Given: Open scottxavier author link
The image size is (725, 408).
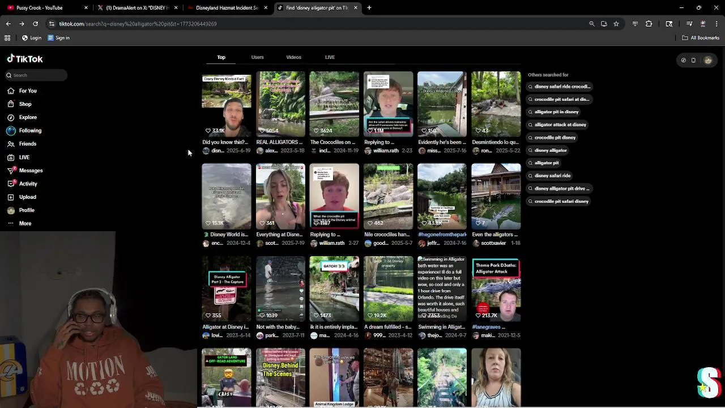Looking at the screenshot, I should click(x=493, y=243).
